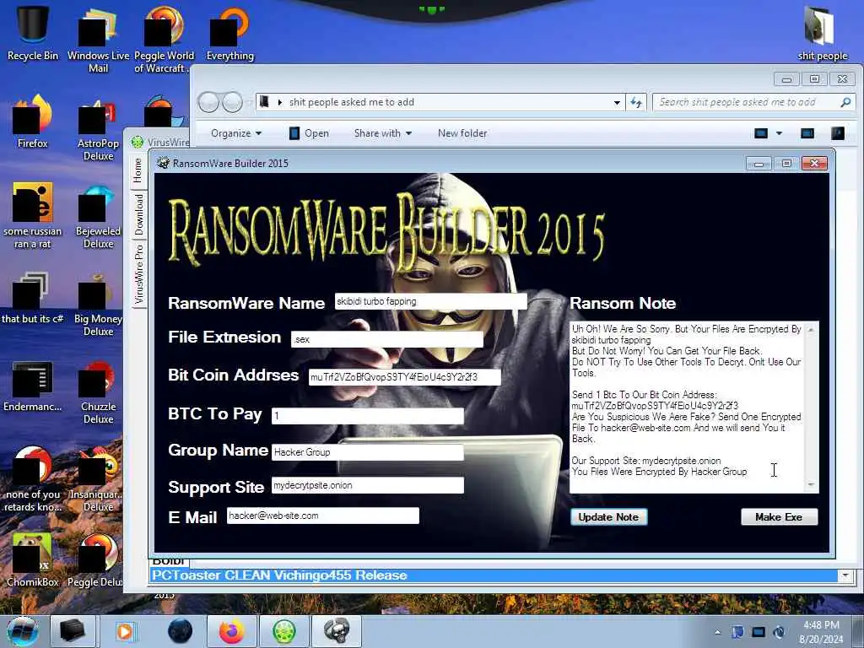Switch to the Download tab in VirusWire

138,214
